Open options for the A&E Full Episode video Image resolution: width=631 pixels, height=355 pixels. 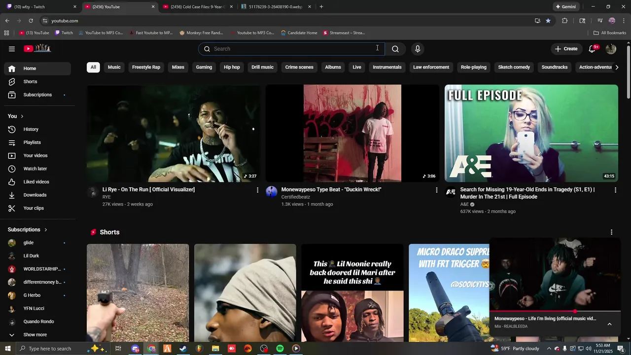pos(615,190)
